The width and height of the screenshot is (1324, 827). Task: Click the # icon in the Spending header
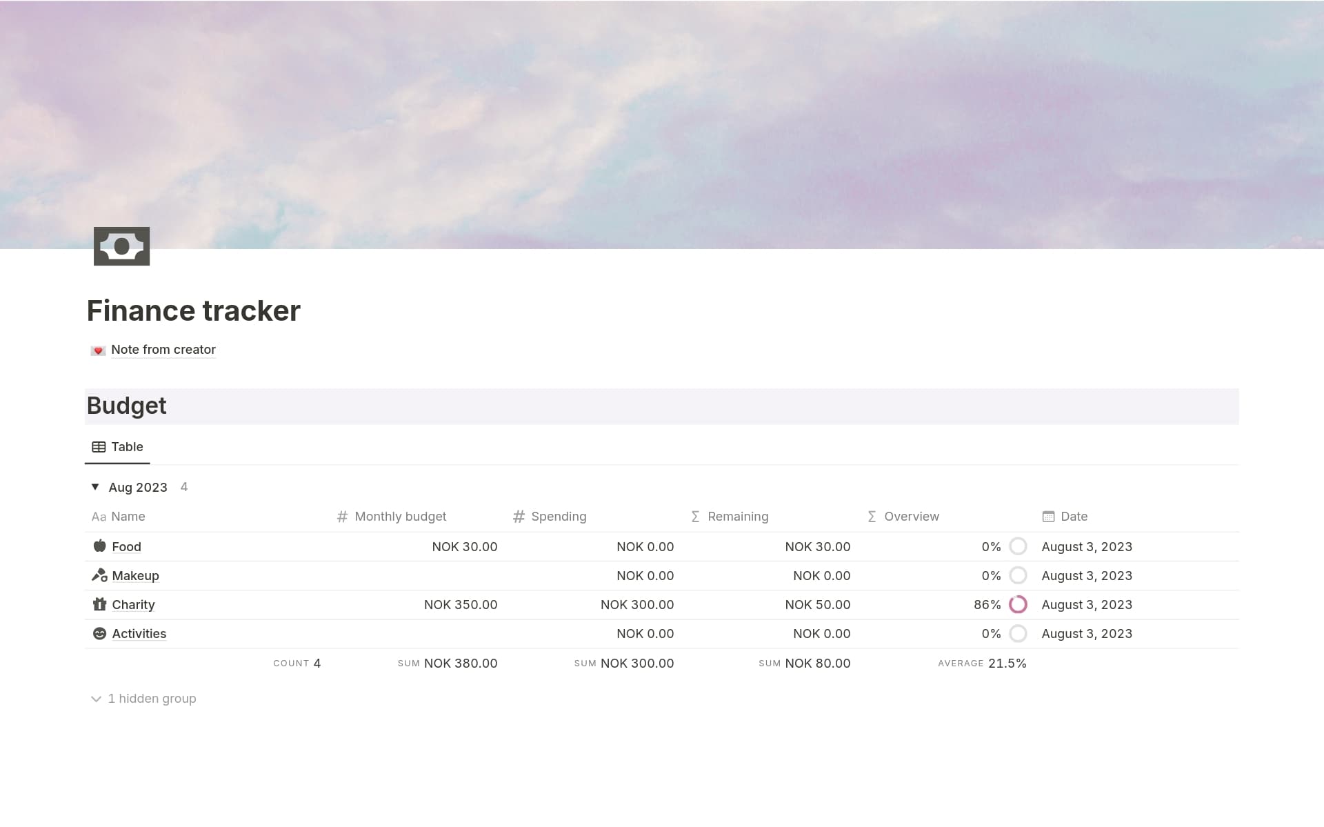click(x=518, y=516)
